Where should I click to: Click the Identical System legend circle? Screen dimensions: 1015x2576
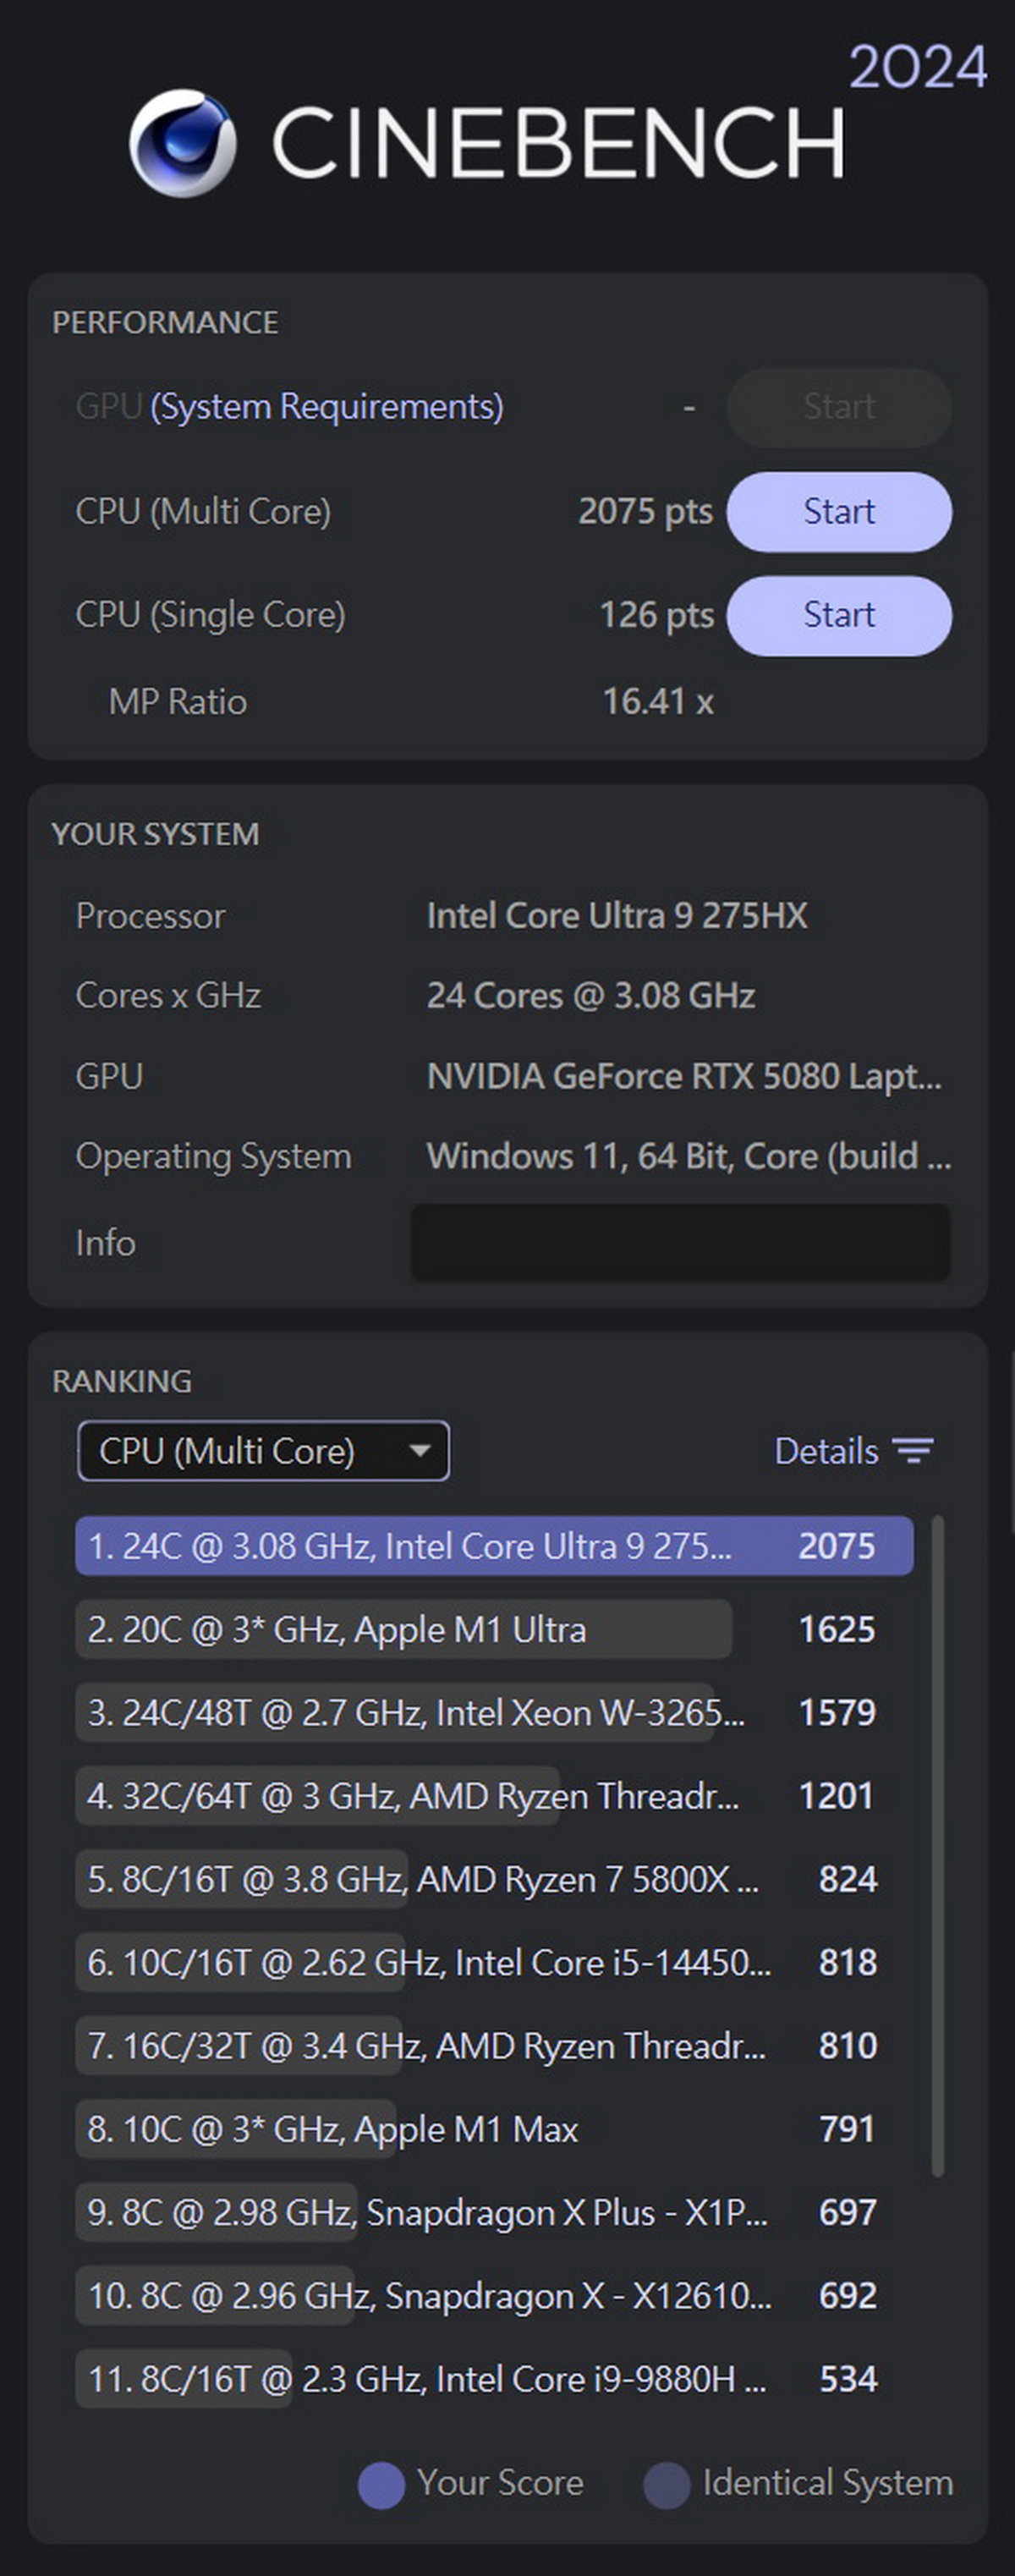tap(667, 2484)
